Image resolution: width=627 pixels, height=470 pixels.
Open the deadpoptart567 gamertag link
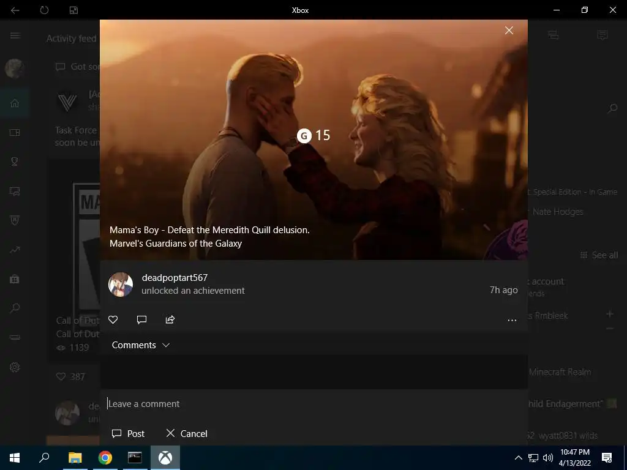175,277
